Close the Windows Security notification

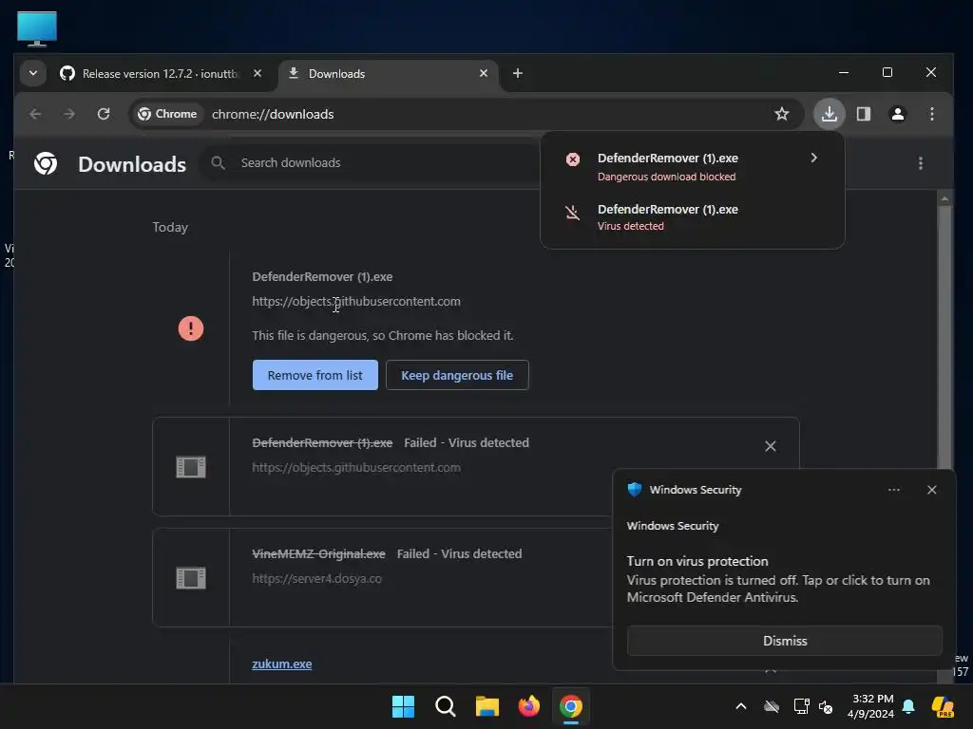931,490
